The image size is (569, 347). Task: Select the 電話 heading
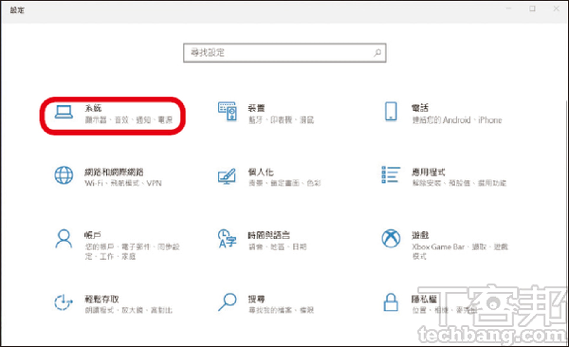pyautogui.click(x=420, y=108)
